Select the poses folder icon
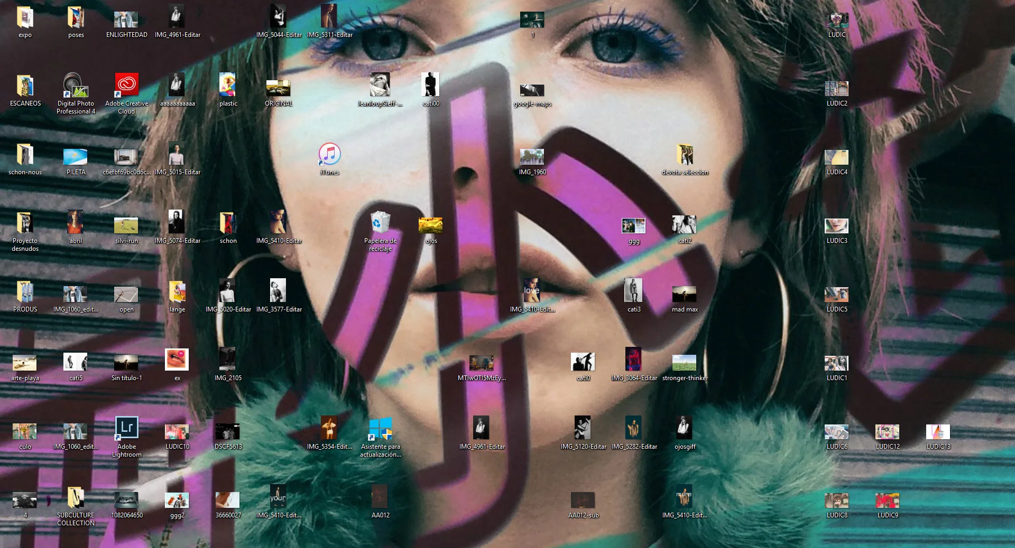This screenshot has height=548, width=1015. click(76, 17)
